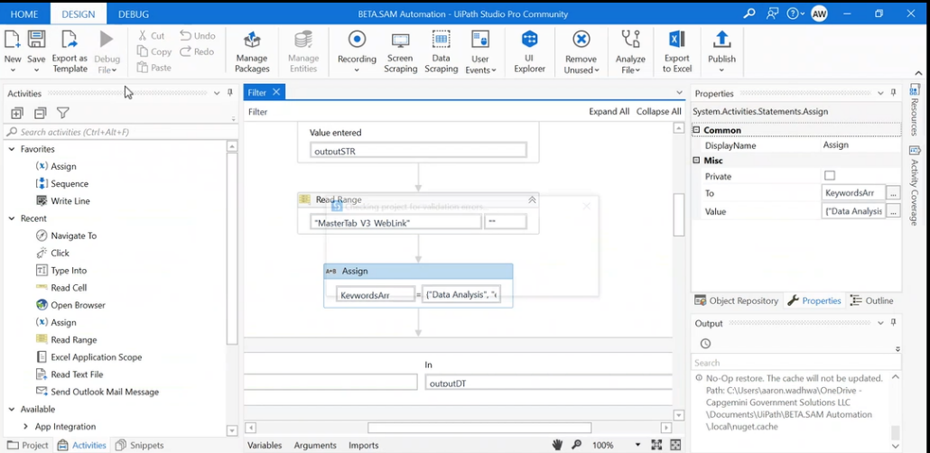Click the Publish ribbon icon

tap(721, 47)
